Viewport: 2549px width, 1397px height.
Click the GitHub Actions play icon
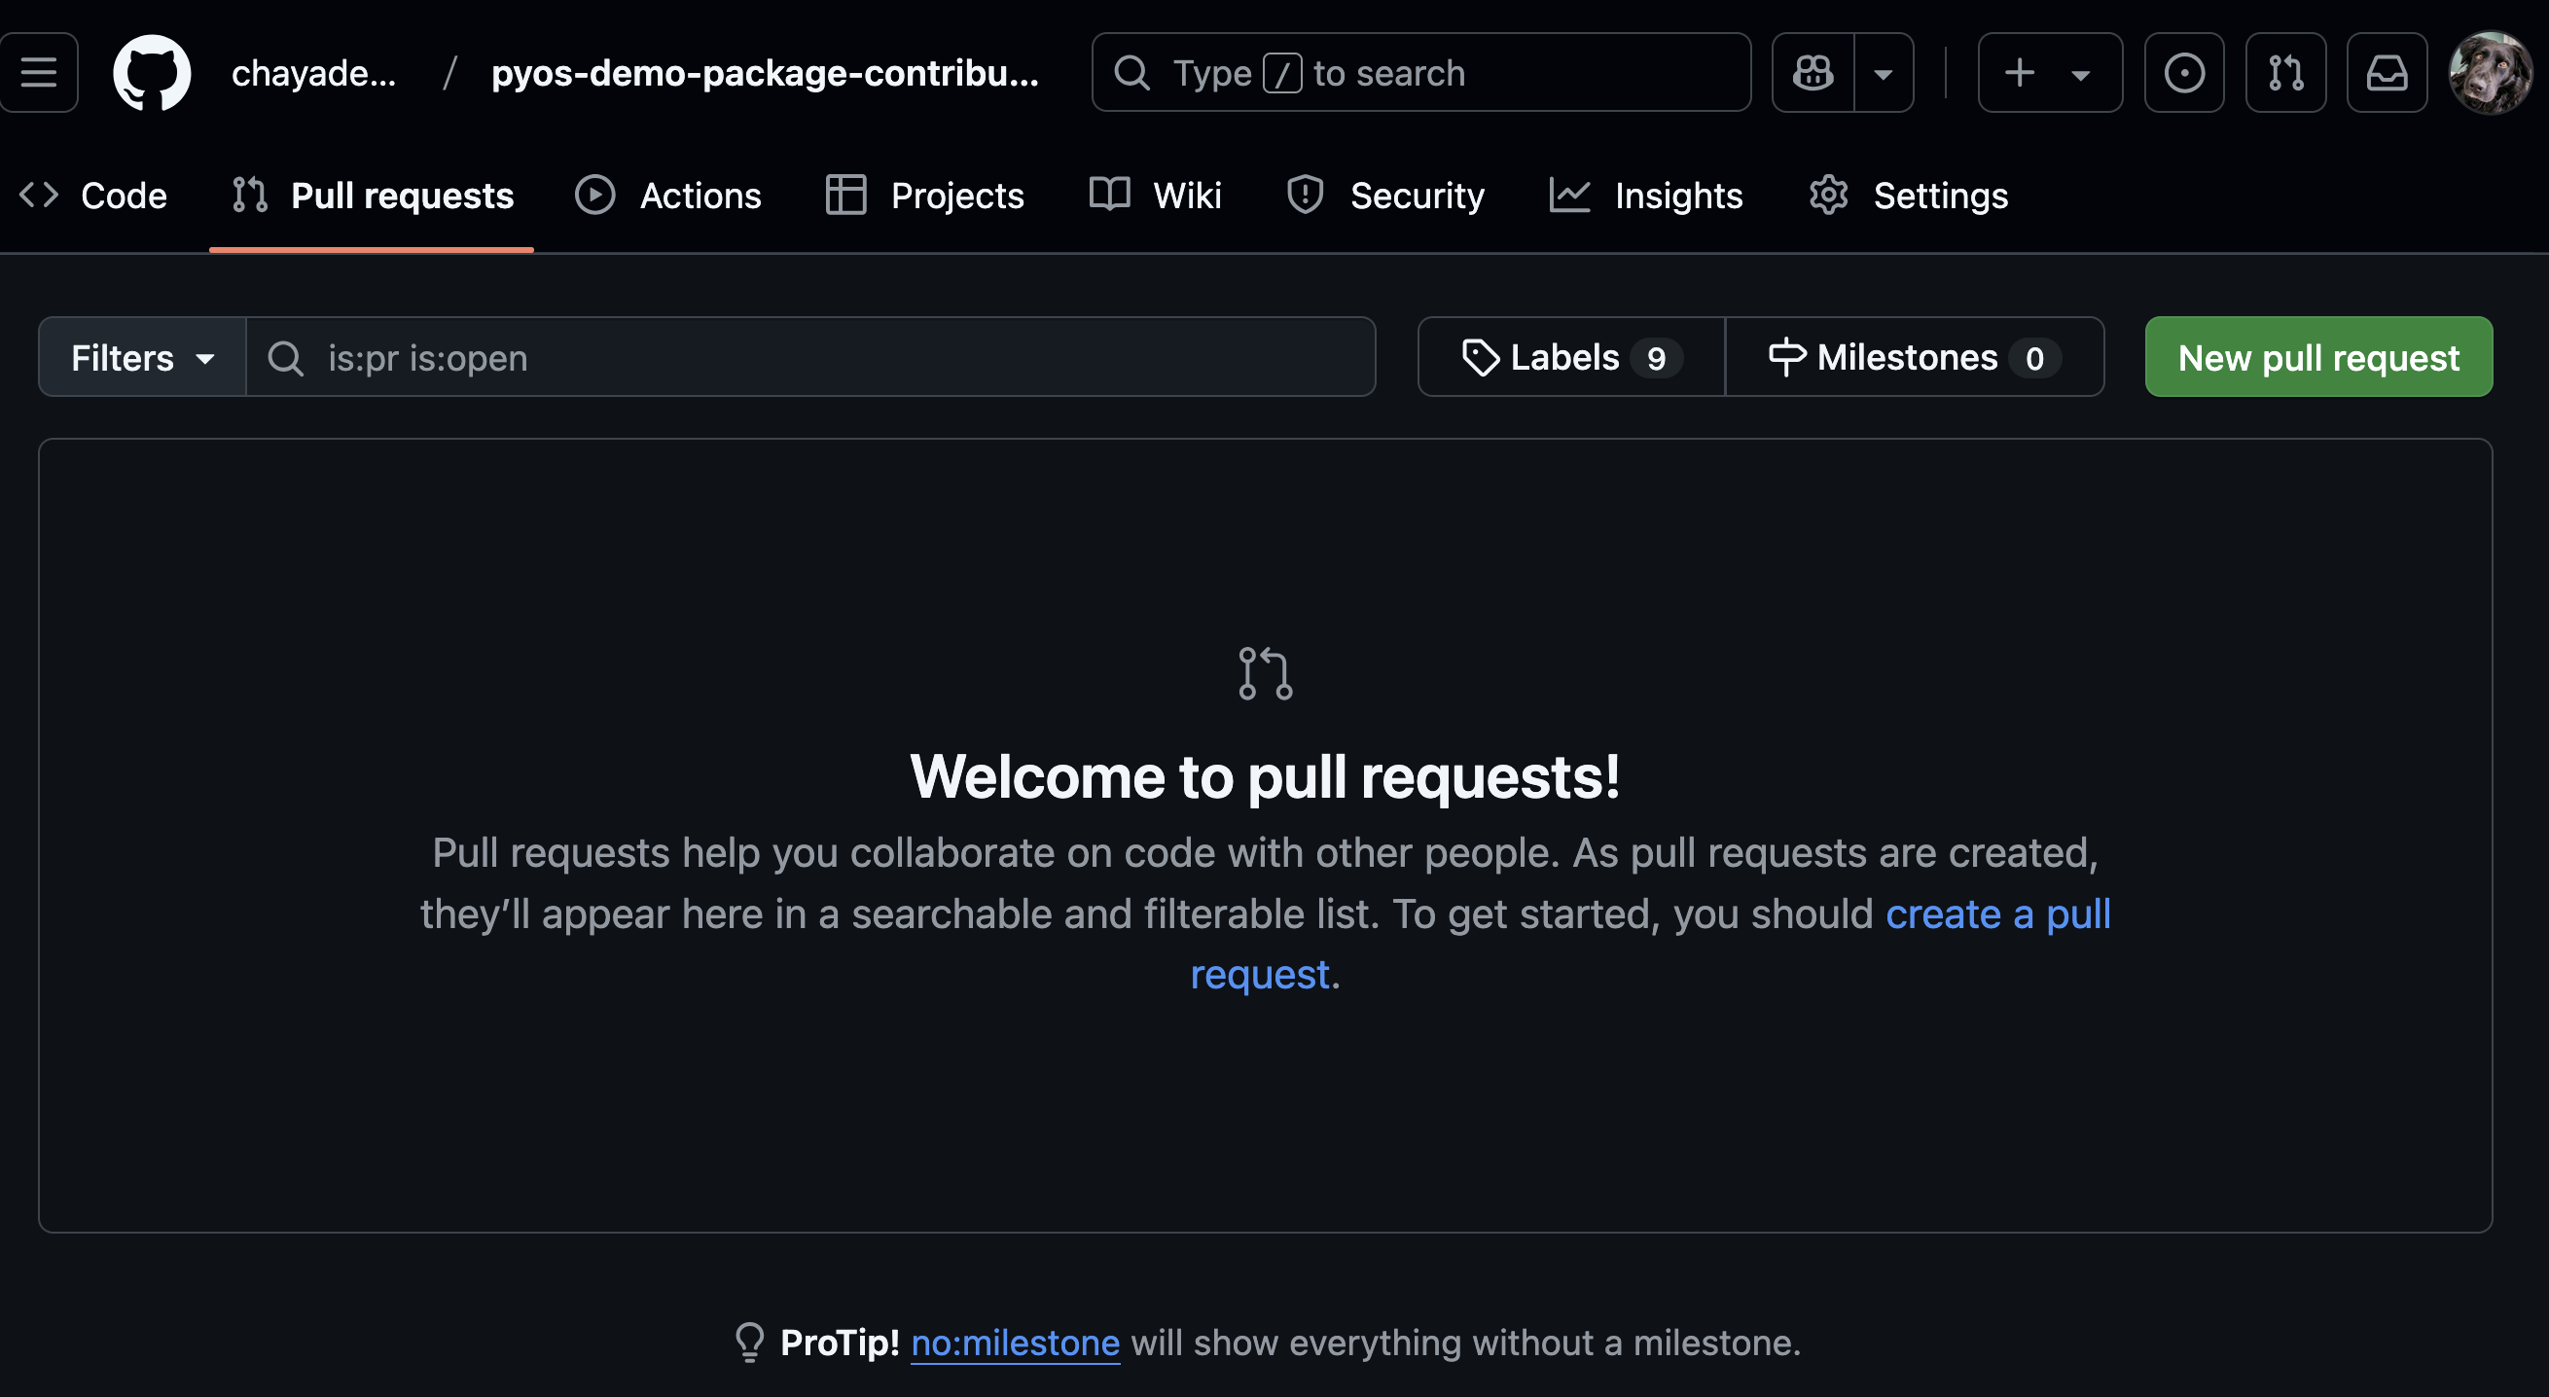click(x=593, y=195)
